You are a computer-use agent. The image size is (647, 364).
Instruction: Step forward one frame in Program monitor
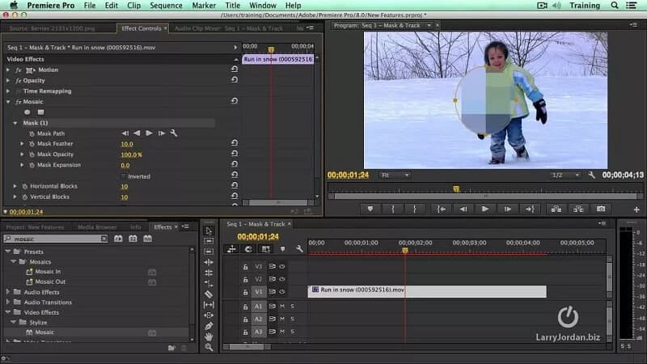508,210
